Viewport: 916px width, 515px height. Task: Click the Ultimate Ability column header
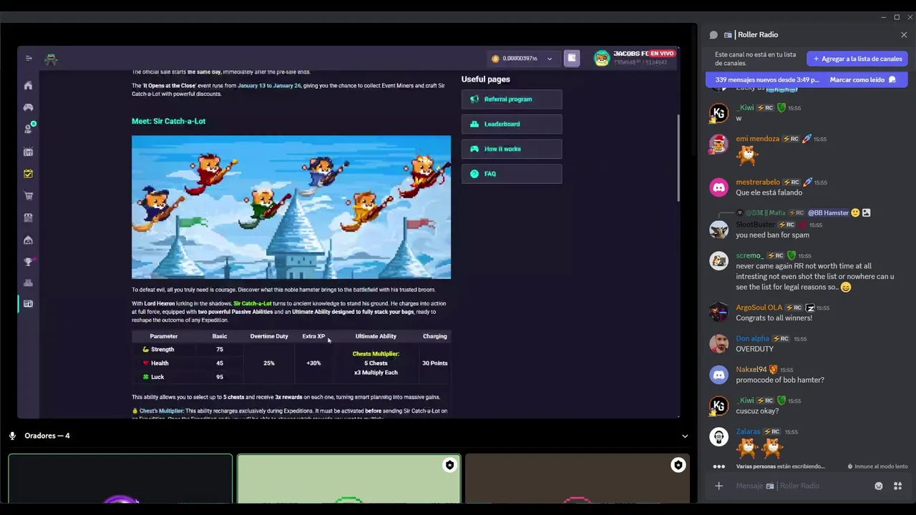pos(376,336)
